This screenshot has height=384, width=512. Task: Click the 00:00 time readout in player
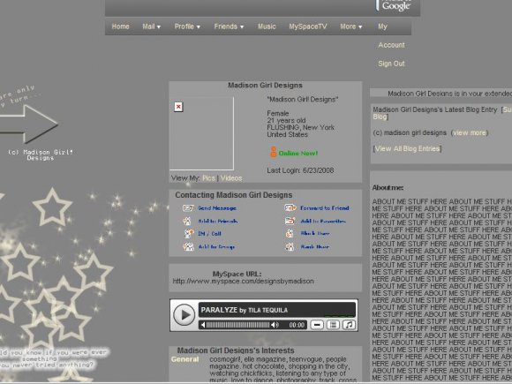click(x=297, y=325)
